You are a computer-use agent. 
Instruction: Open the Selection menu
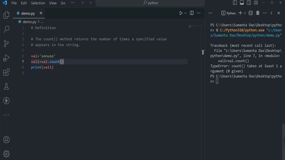38,3
